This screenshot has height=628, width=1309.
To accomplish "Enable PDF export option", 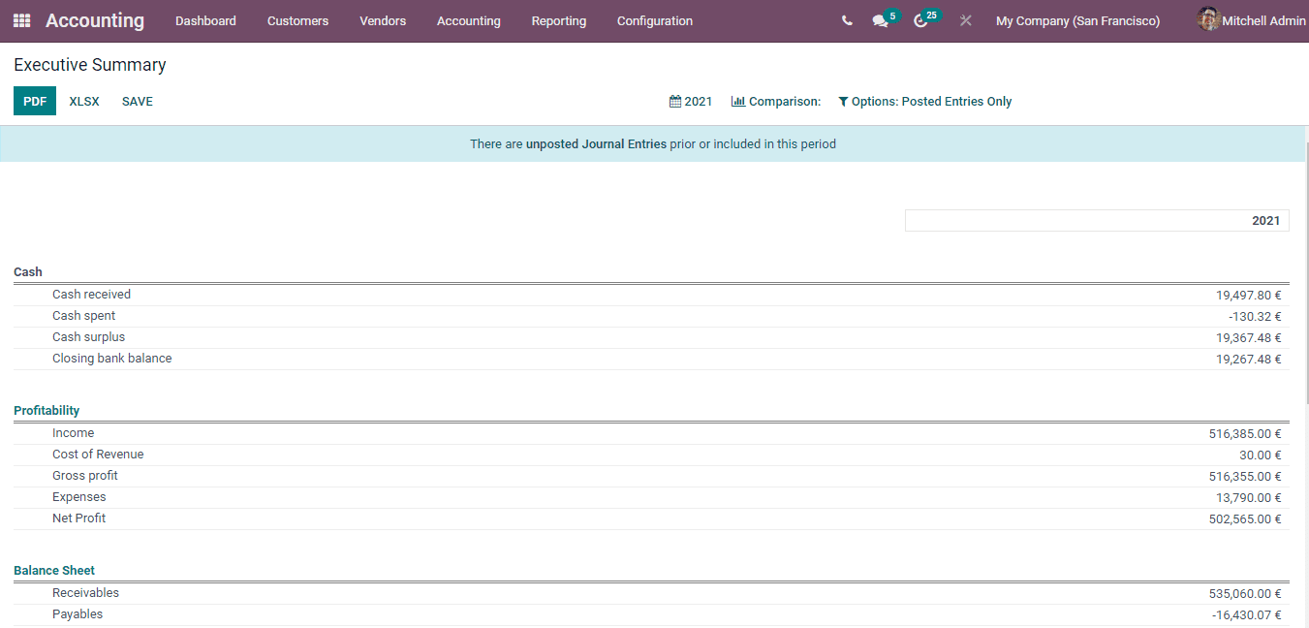I will (x=34, y=100).
